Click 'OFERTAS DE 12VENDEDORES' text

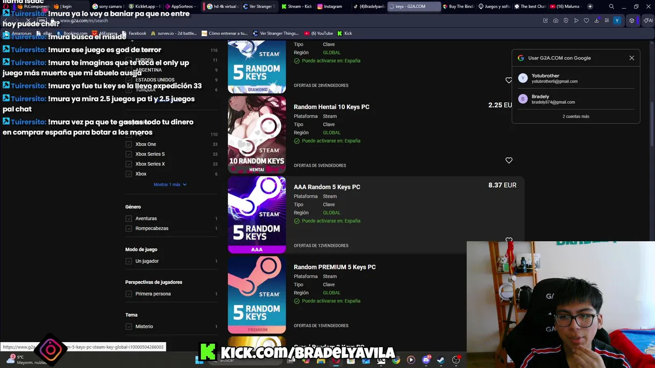[321, 246]
